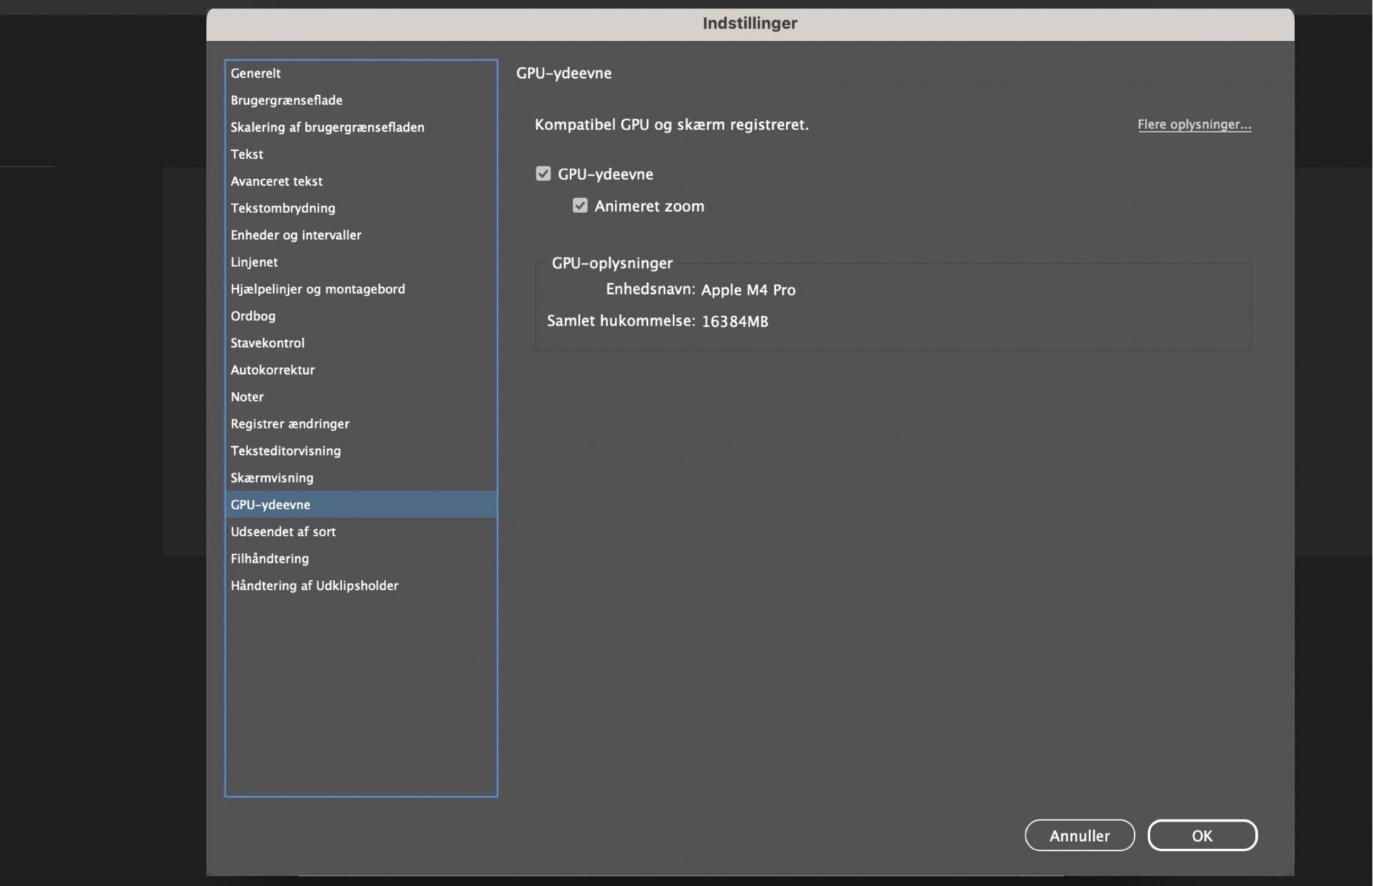Open Udseendet af sort preferences
The image size is (1373, 886).
click(x=282, y=531)
